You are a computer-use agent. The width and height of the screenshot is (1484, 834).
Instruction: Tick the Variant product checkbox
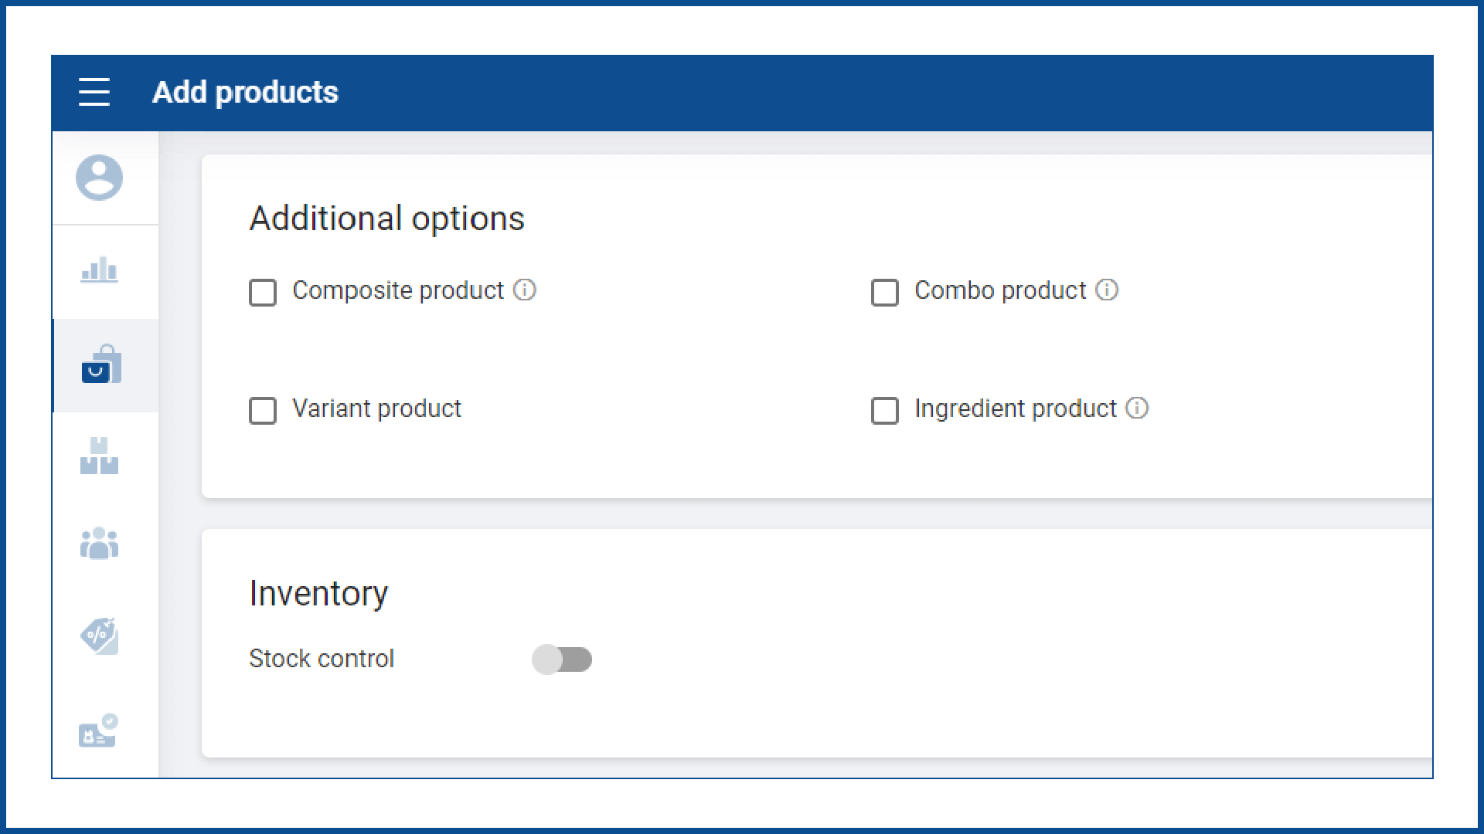tap(263, 411)
